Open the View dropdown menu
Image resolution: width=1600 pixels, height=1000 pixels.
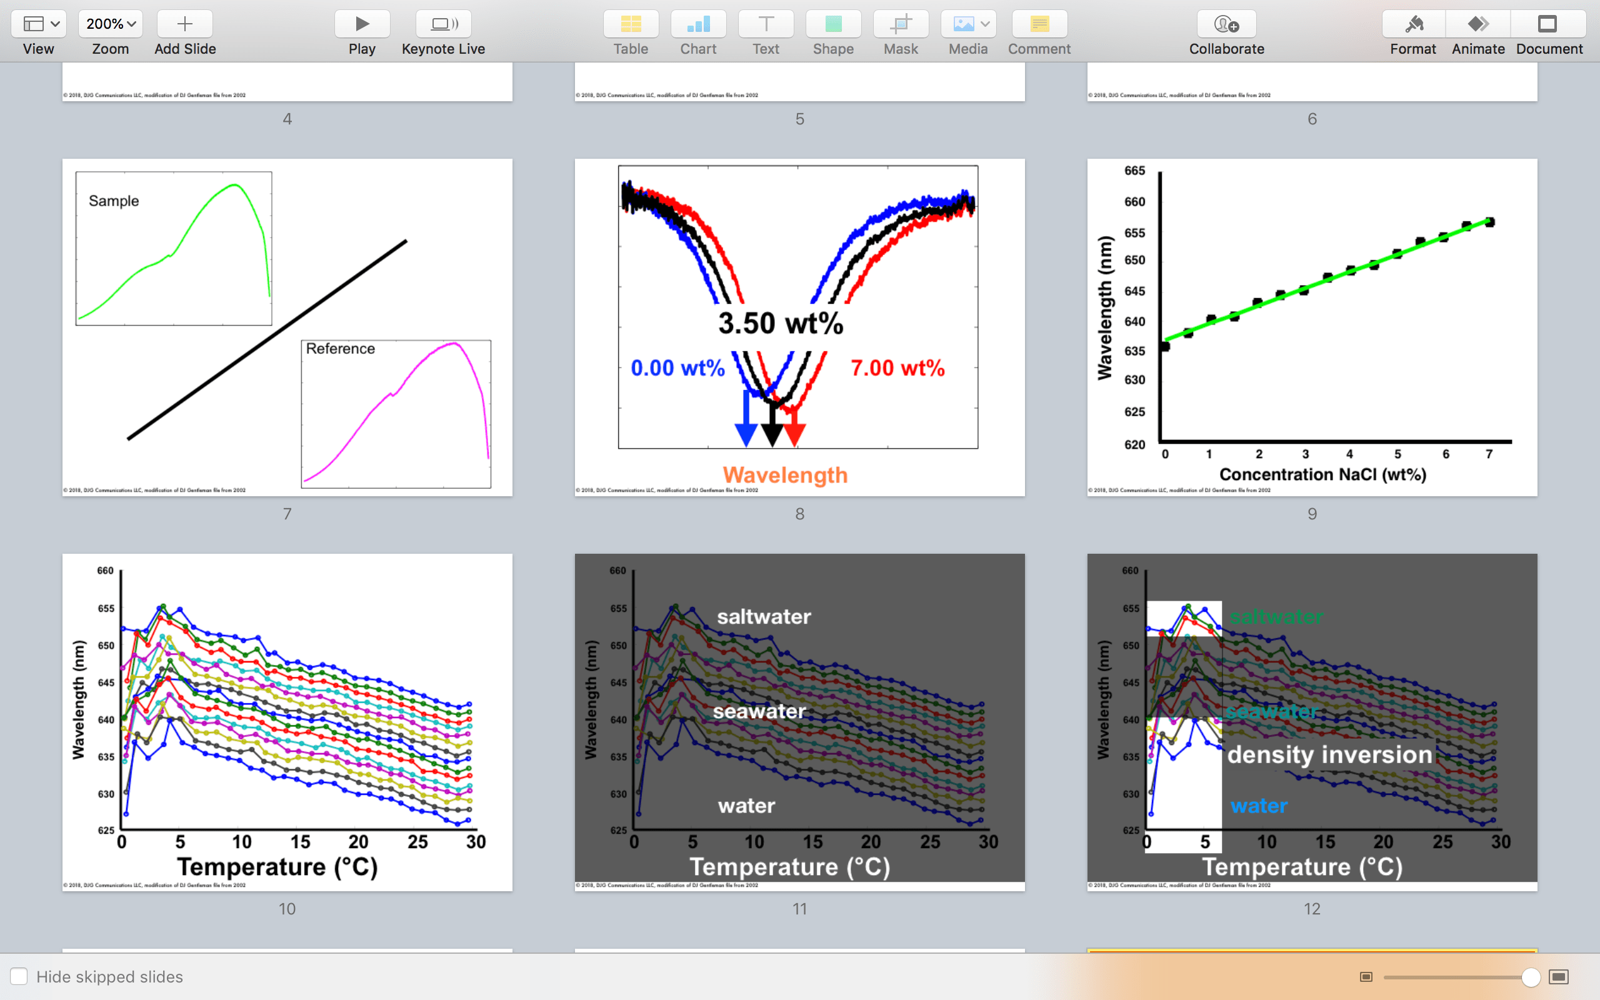point(39,24)
